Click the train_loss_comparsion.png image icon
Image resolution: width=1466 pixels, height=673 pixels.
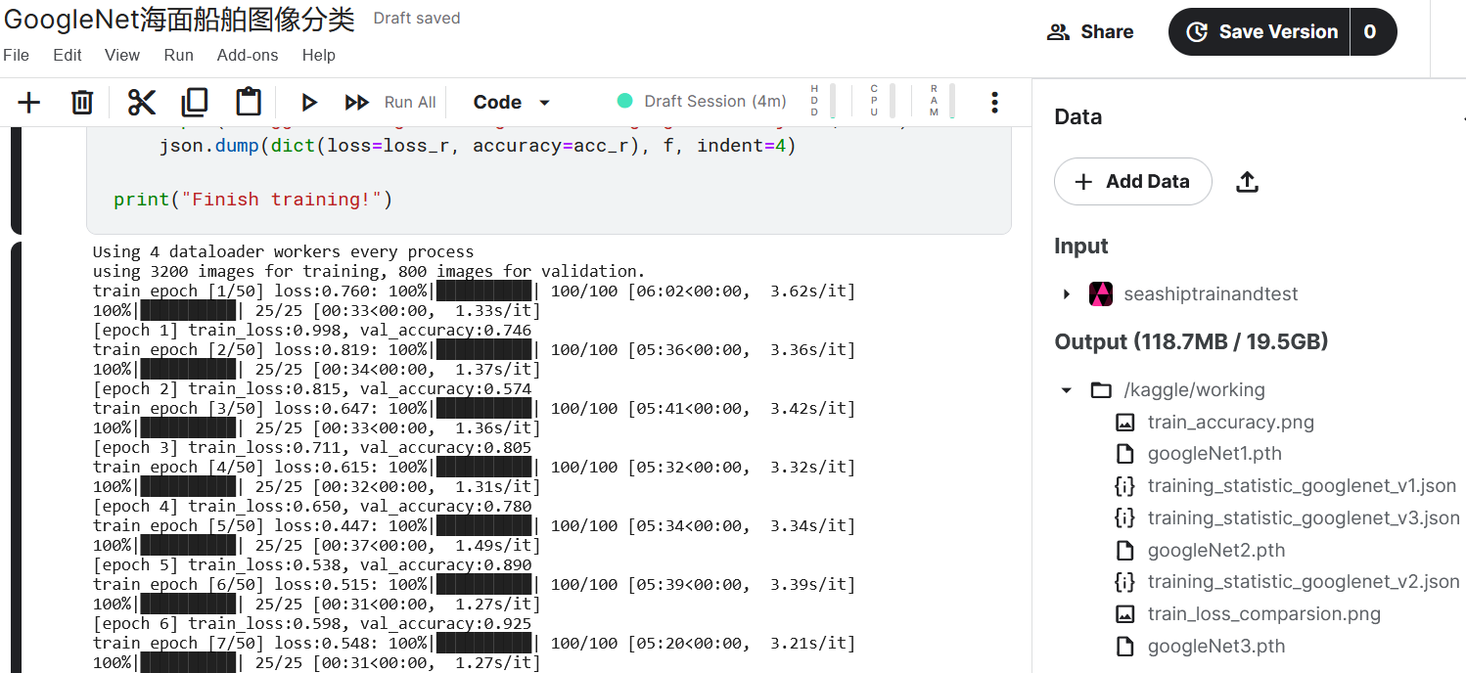[x=1125, y=614]
